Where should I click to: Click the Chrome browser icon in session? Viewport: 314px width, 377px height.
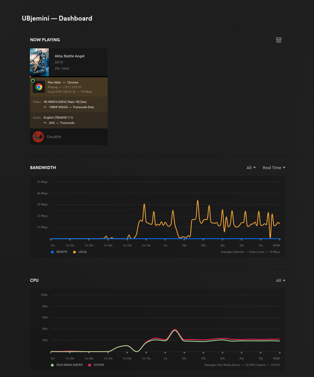pyautogui.click(x=39, y=87)
